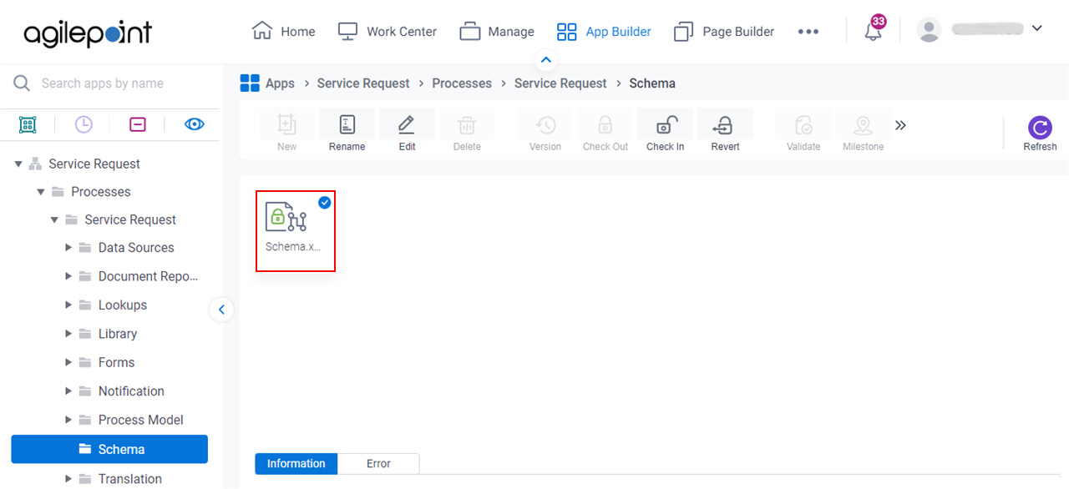
Task: Switch to the Error tab
Action: pyautogui.click(x=378, y=463)
